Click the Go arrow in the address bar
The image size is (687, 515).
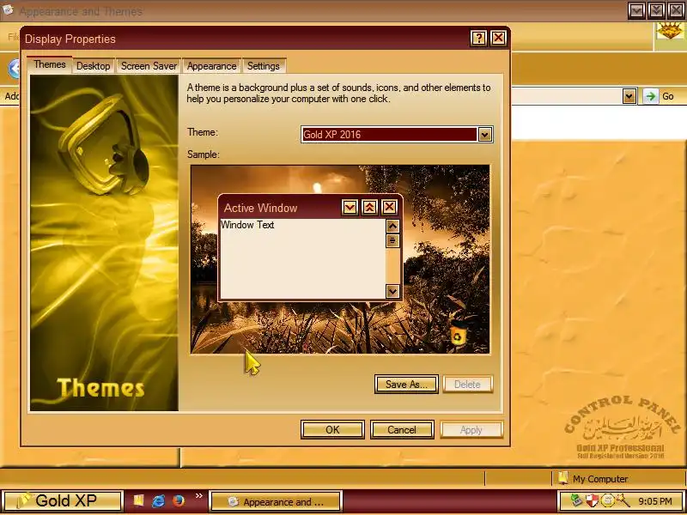tap(651, 96)
